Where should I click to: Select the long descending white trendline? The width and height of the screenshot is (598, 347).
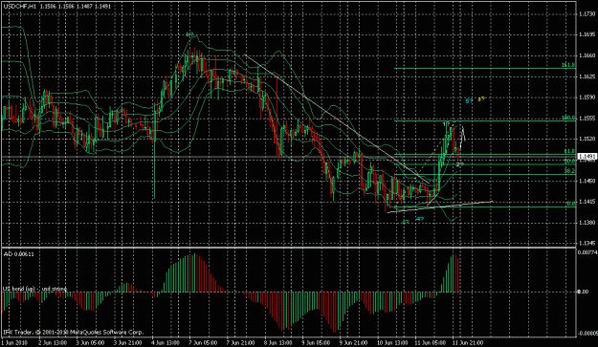click(x=336, y=119)
